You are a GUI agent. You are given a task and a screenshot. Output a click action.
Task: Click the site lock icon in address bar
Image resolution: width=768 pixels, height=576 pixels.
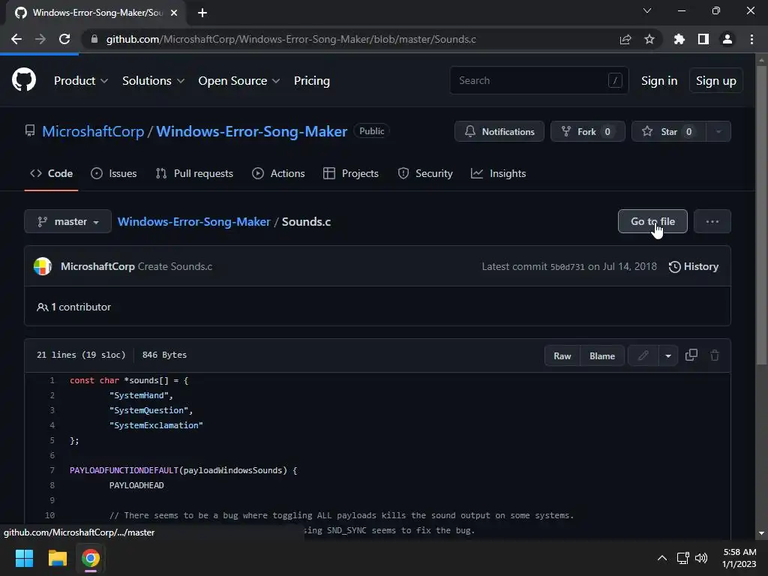click(x=94, y=39)
